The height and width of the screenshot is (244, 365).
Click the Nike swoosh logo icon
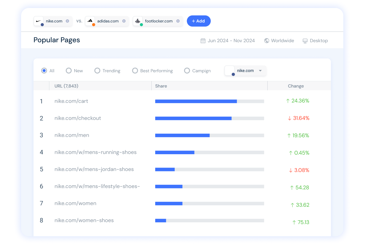[38, 21]
